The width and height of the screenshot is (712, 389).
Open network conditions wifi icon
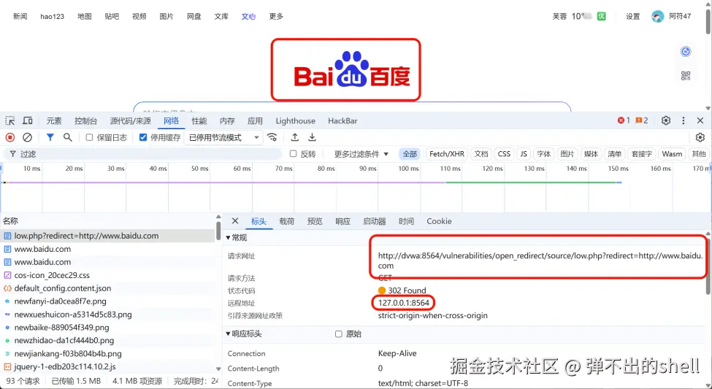click(272, 137)
